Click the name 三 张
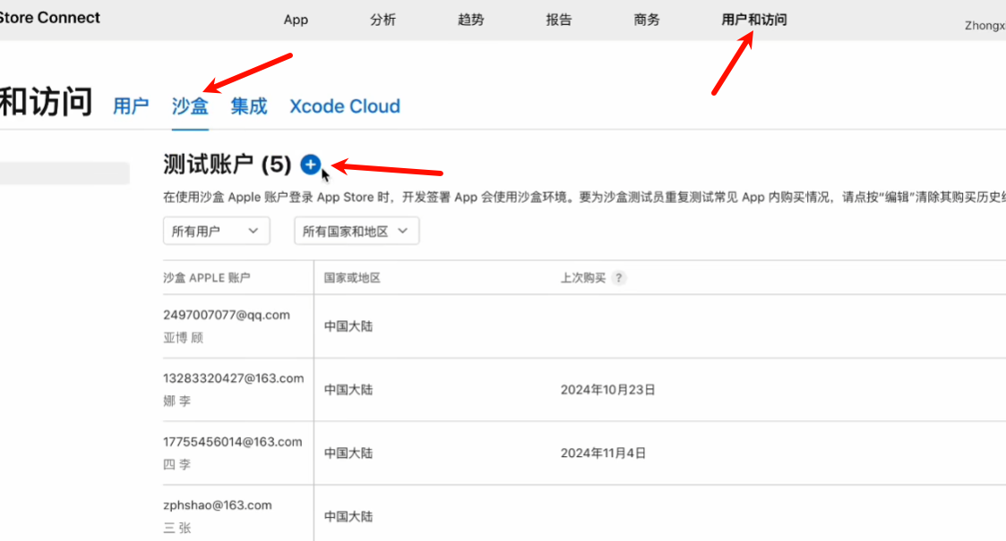This screenshot has width=1006, height=541. [177, 528]
